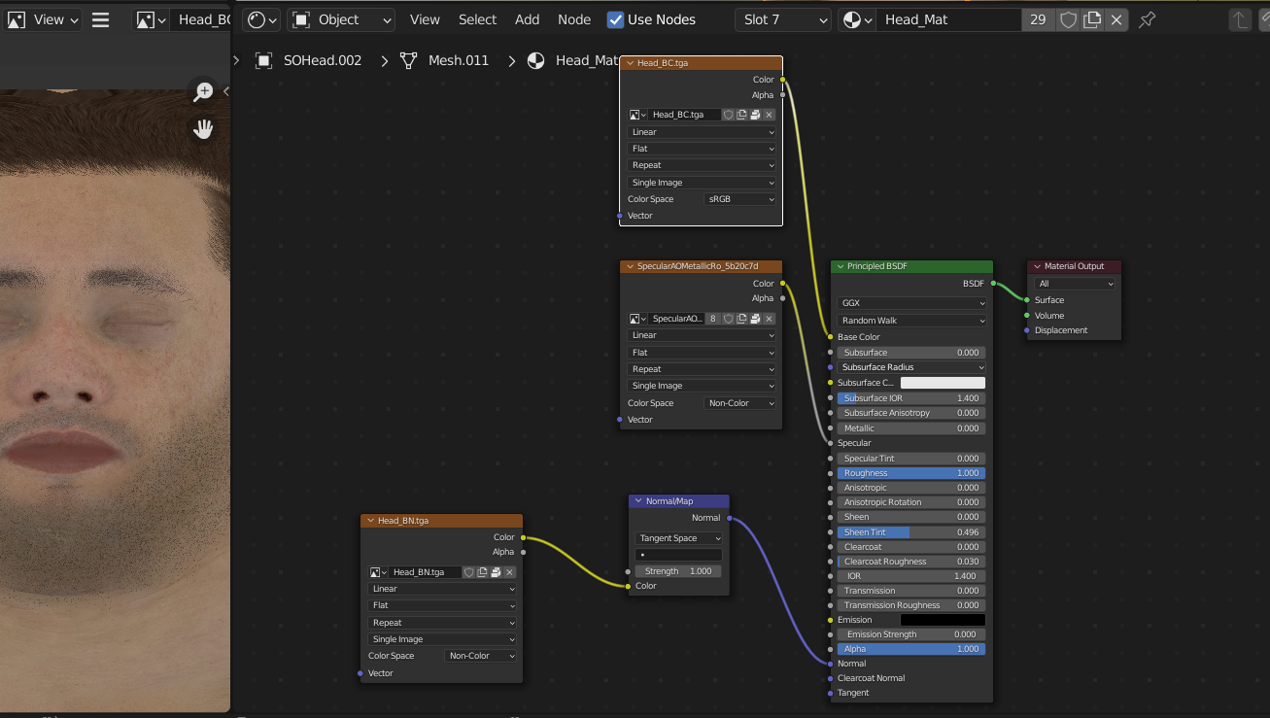This screenshot has height=718, width=1270.
Task: Open image file icon on SpecularAO node
Action: point(755,319)
